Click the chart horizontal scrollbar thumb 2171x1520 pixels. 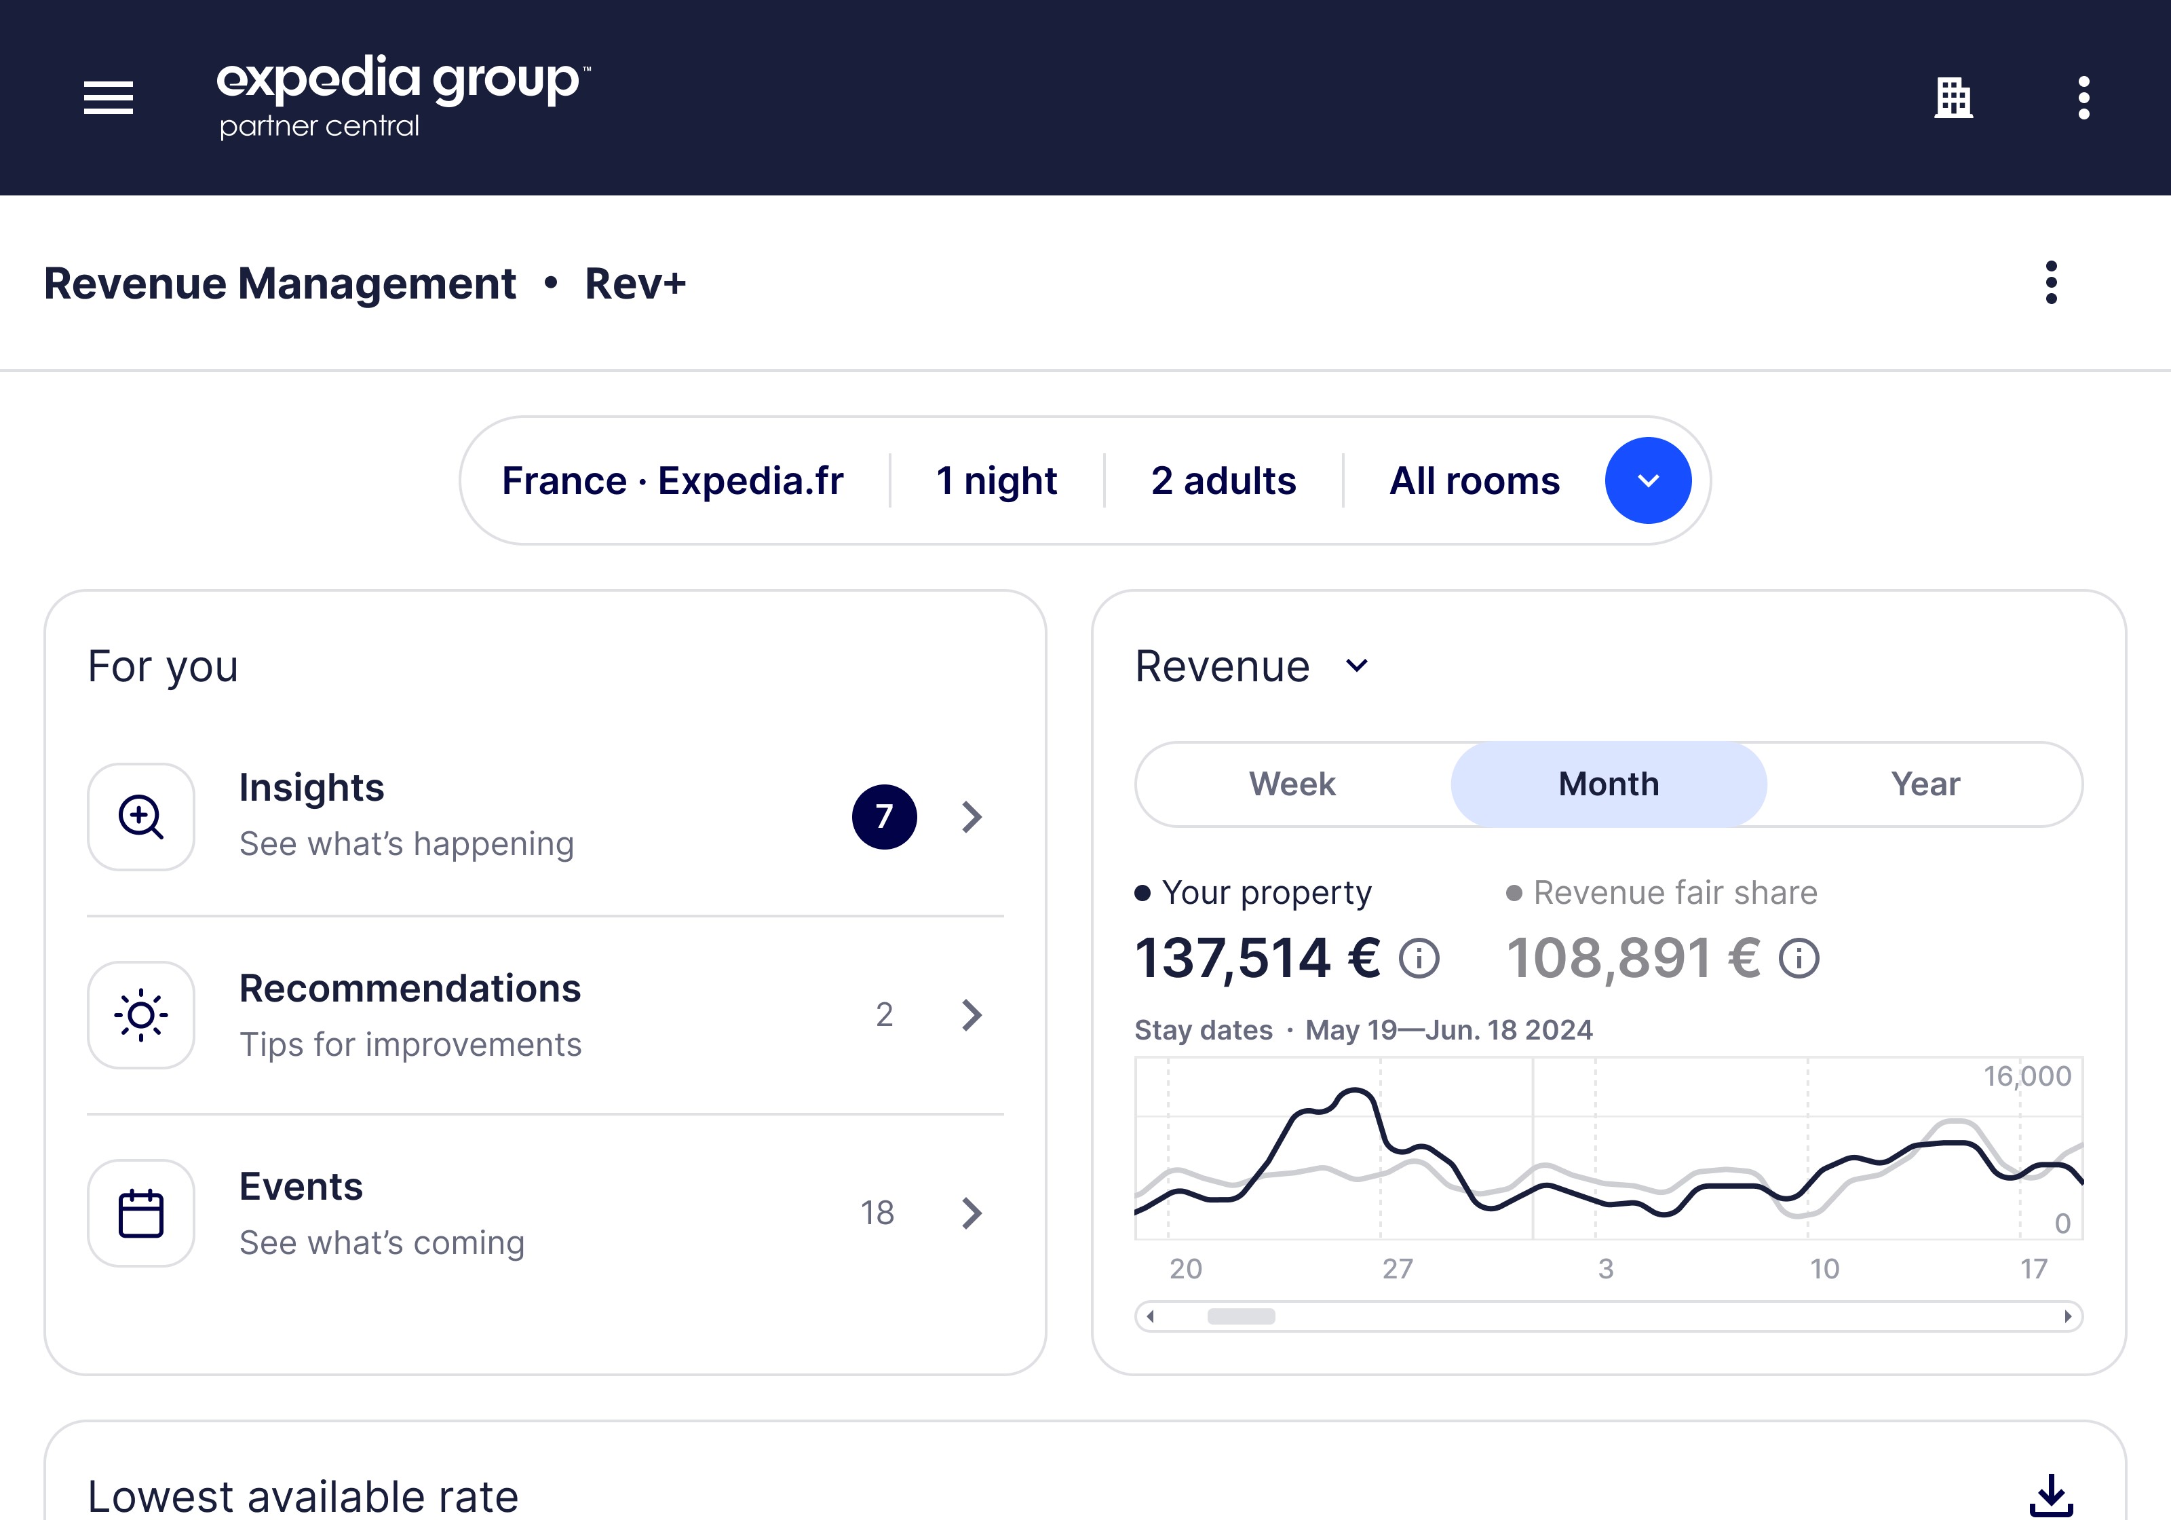tap(1241, 1316)
